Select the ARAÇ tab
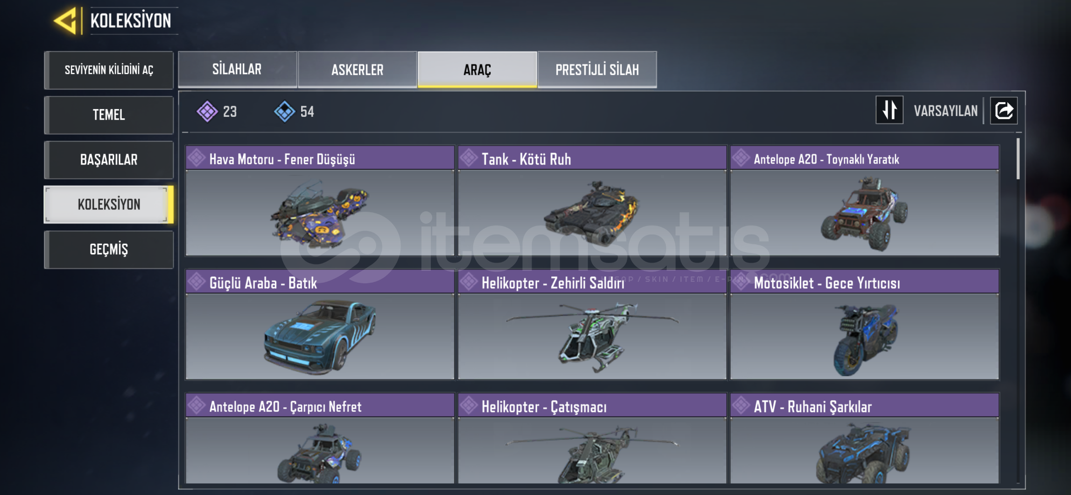The width and height of the screenshot is (1071, 495). (x=477, y=69)
